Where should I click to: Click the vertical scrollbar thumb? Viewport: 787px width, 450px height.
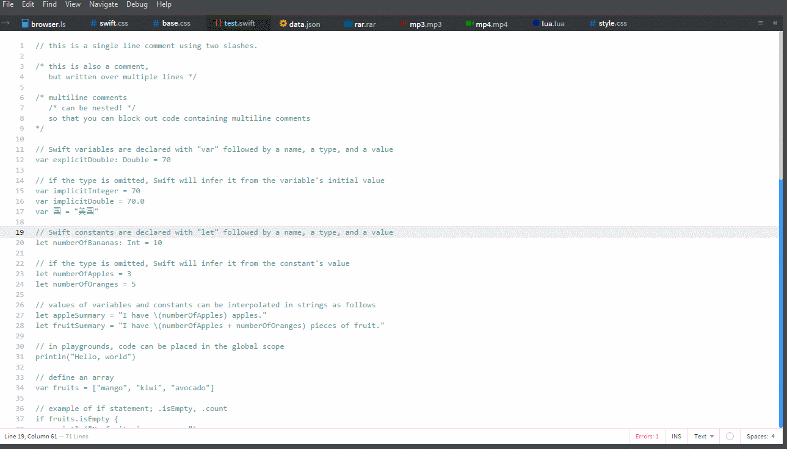point(780,105)
